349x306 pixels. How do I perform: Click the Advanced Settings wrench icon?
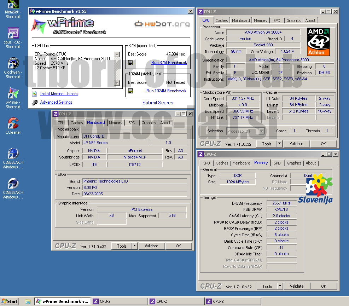[35, 103]
